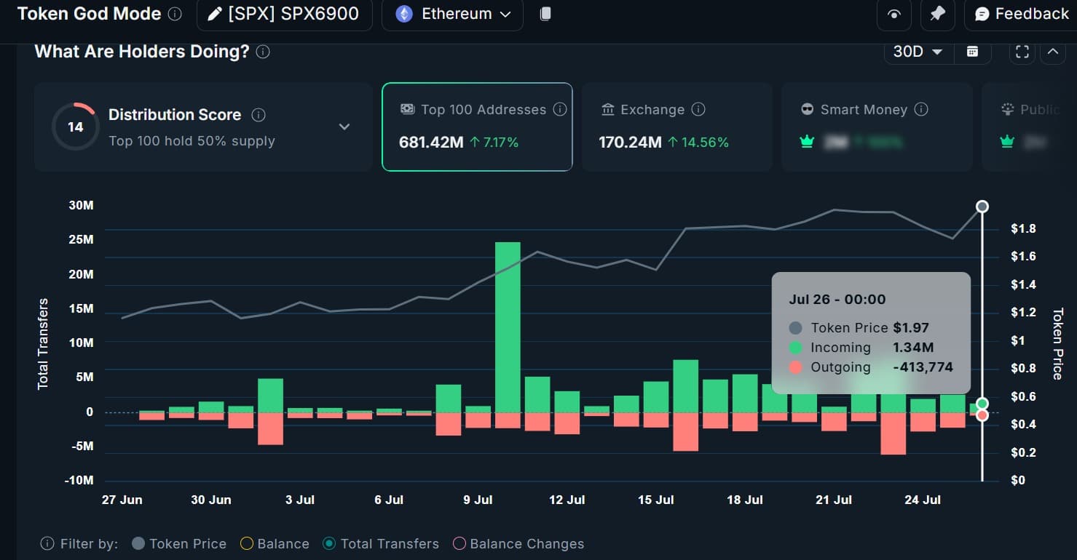Click the copy address icon beside Ethereum
The image size is (1077, 560).
click(x=545, y=14)
